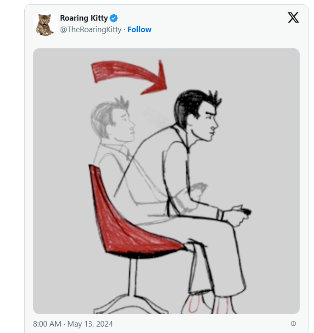Visit the @TheRoaringKitty handle link
The height and width of the screenshot is (333, 314).
[91, 29]
